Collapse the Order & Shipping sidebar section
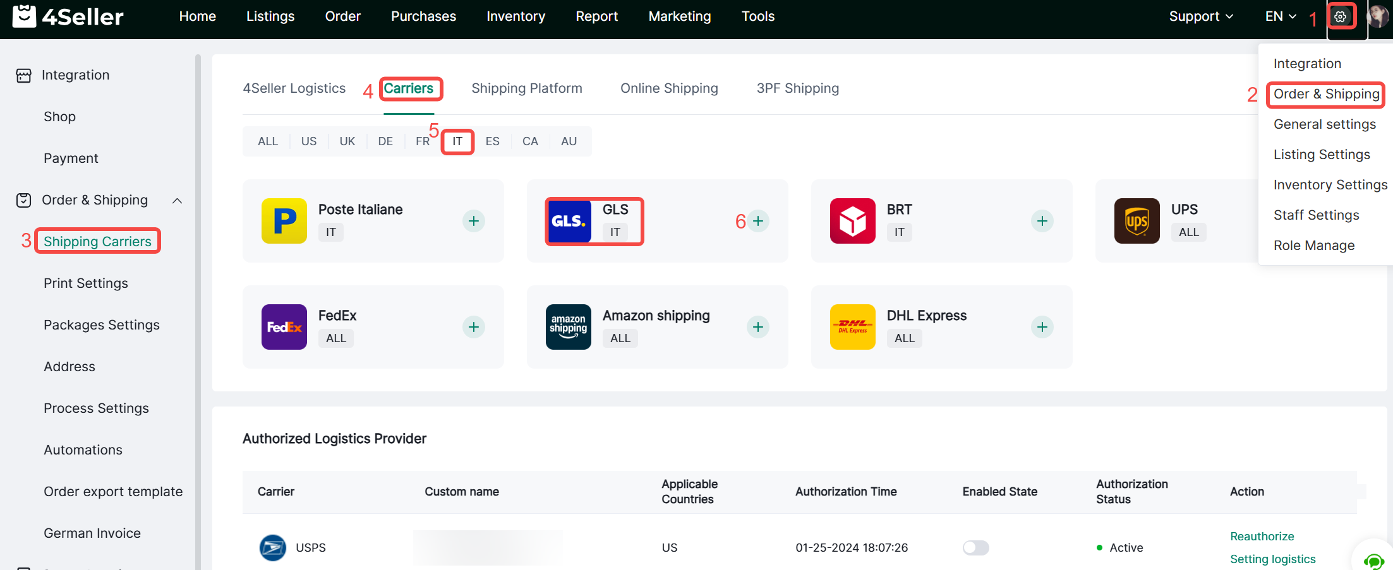Viewport: 1393px width, 570px height. click(178, 201)
